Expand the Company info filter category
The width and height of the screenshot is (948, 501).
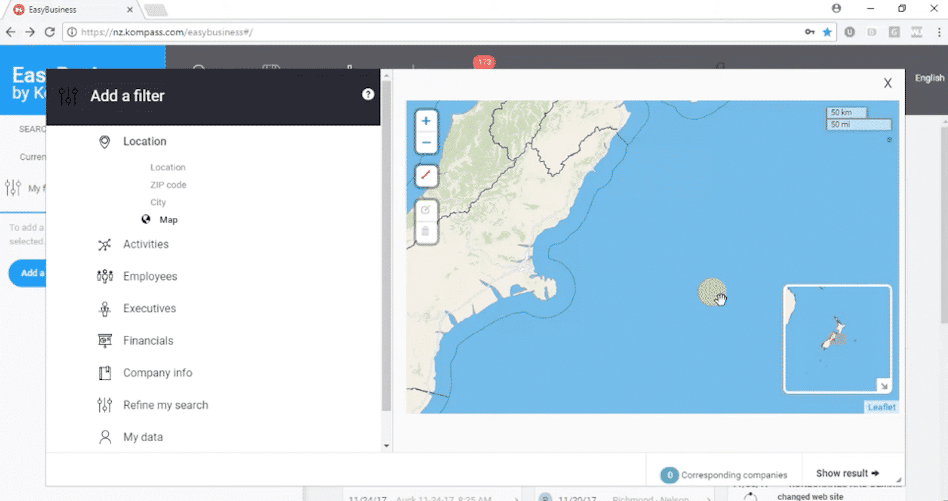(x=157, y=373)
